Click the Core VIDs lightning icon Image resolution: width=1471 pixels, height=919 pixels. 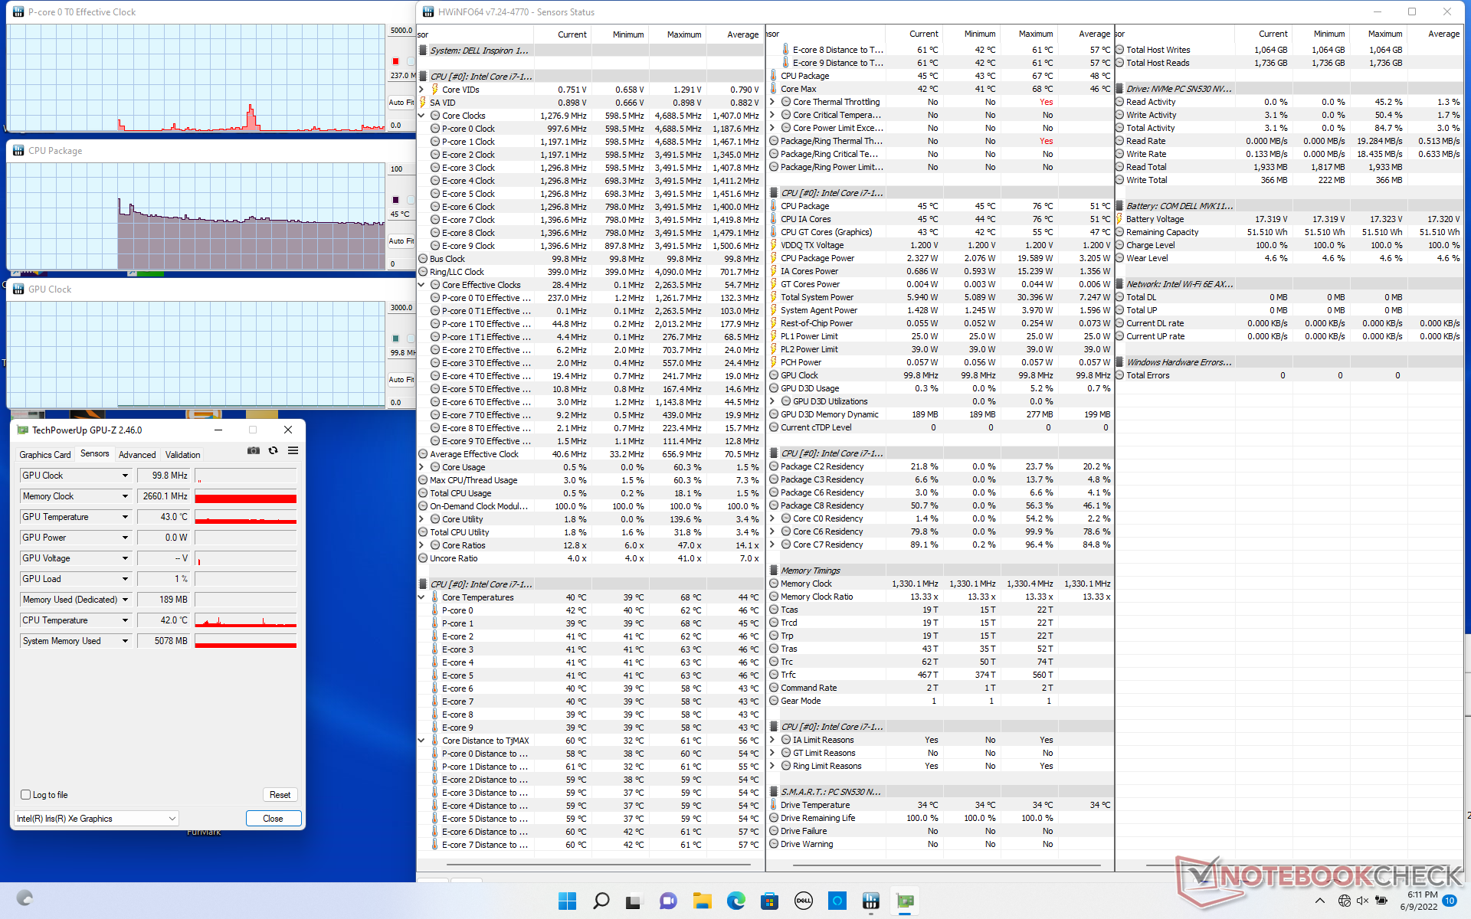coord(435,90)
